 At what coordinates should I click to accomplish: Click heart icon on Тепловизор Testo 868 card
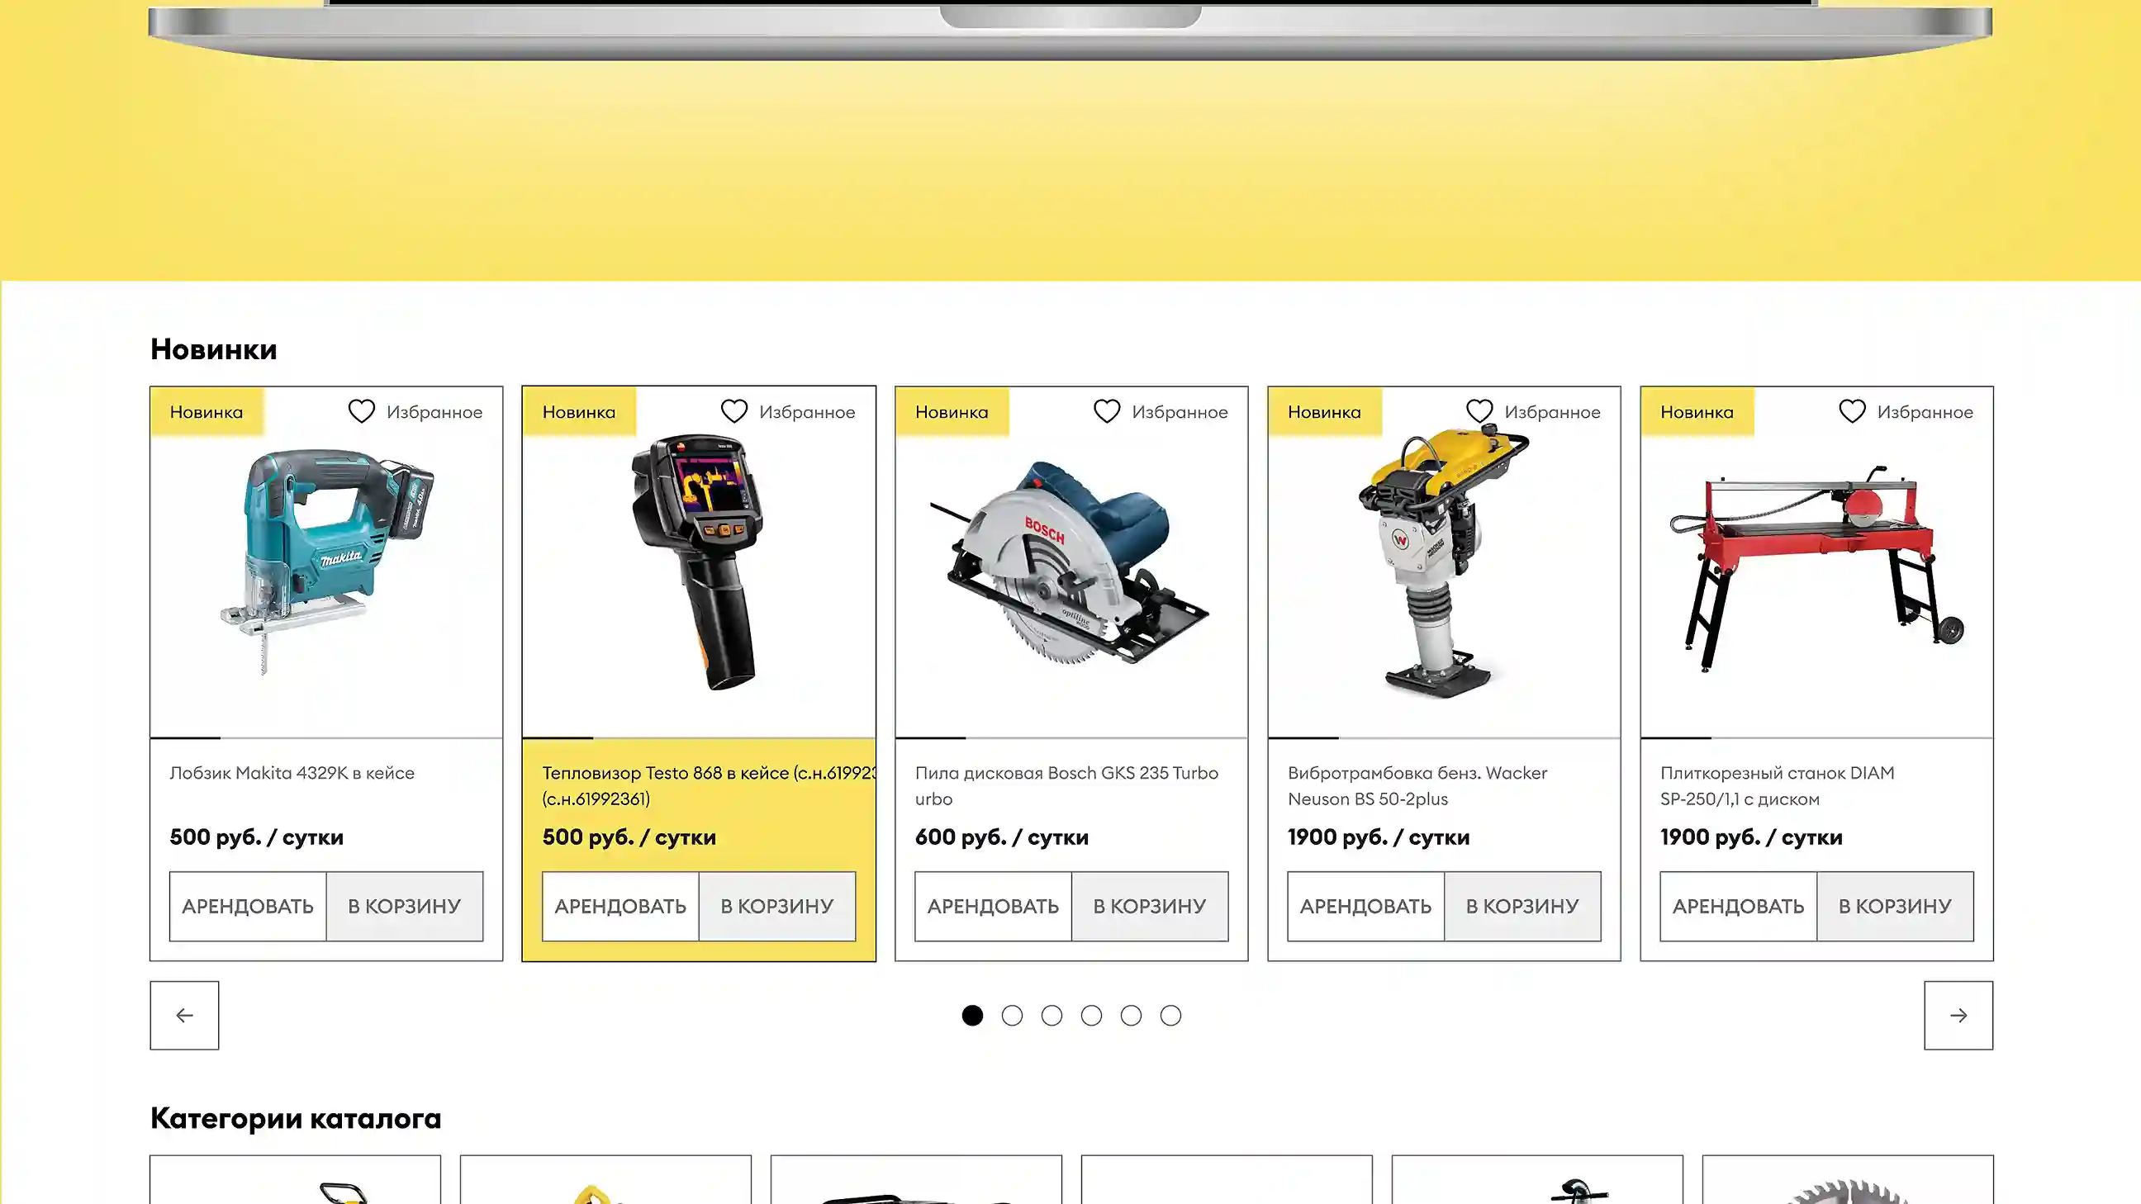point(733,411)
